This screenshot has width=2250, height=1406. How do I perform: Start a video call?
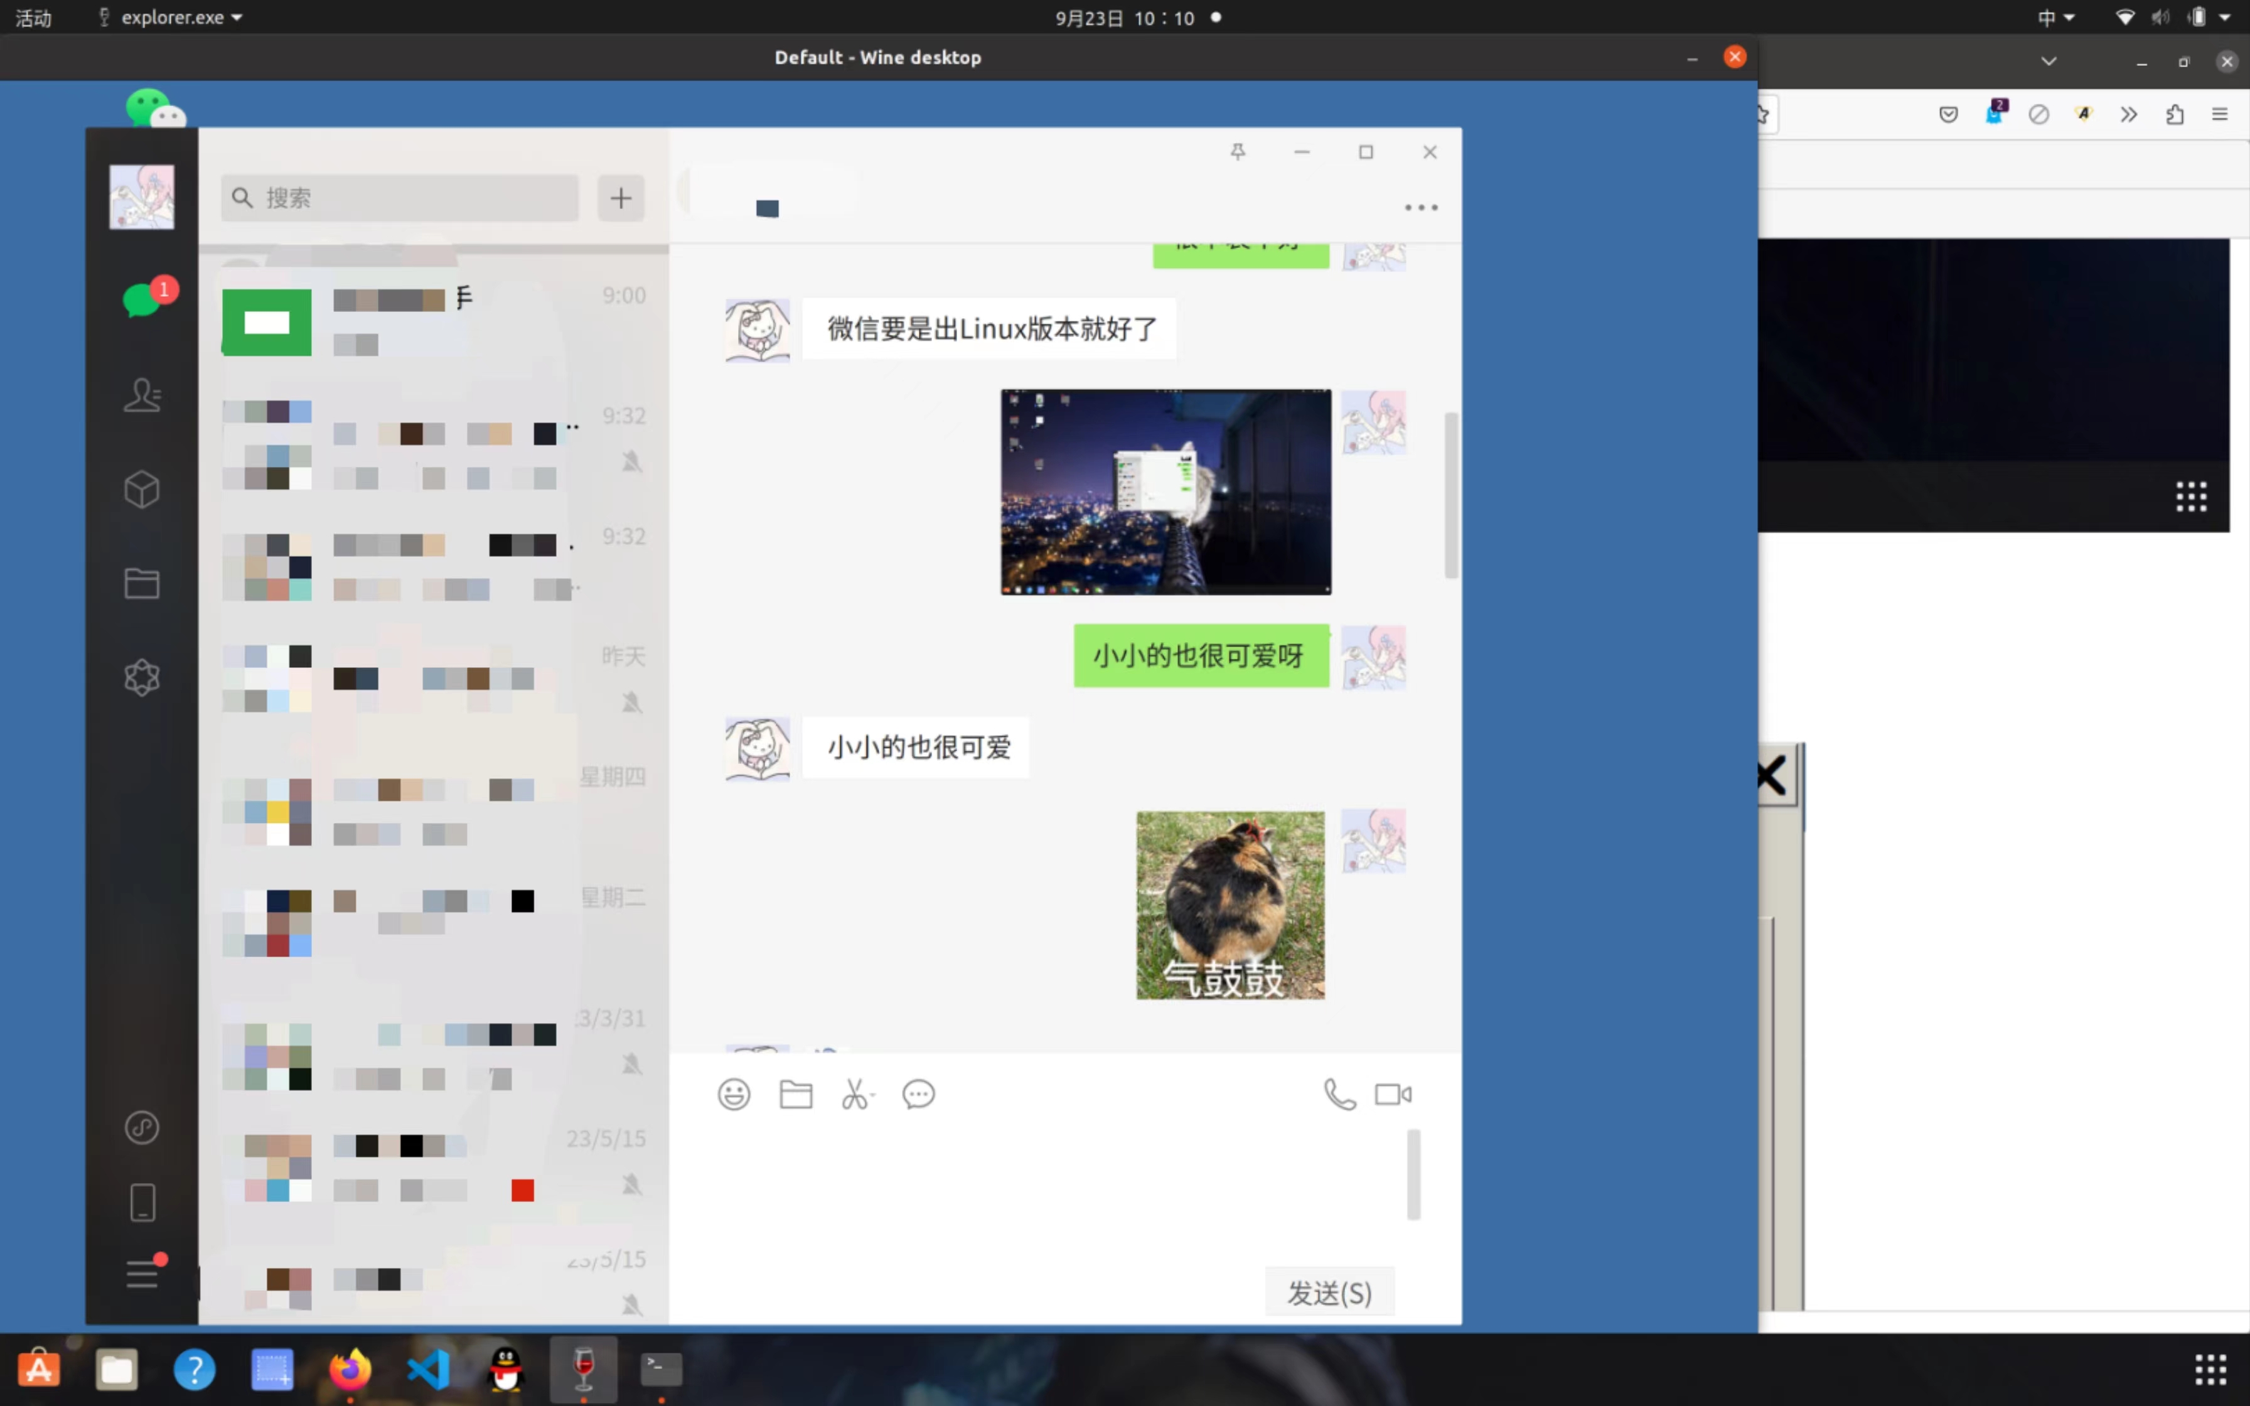[1393, 1095]
